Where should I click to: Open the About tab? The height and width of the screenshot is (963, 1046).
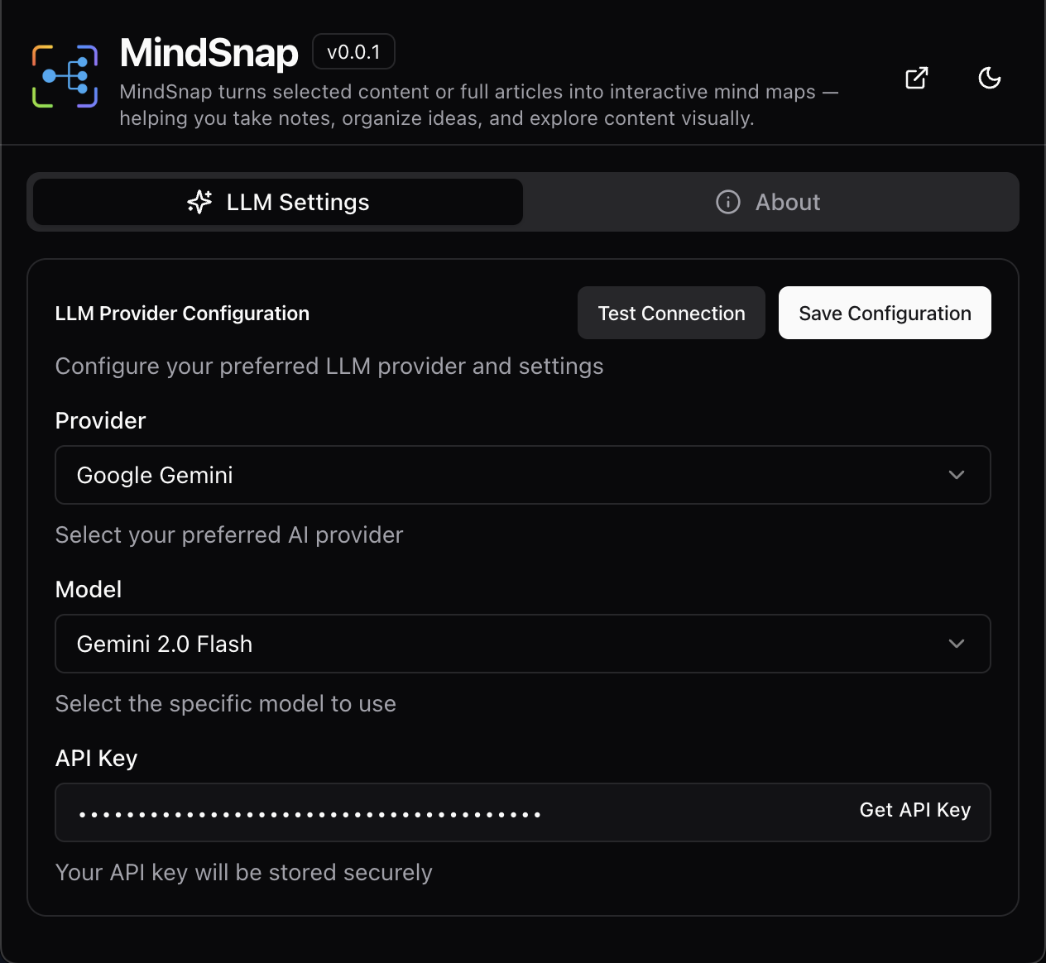point(768,202)
